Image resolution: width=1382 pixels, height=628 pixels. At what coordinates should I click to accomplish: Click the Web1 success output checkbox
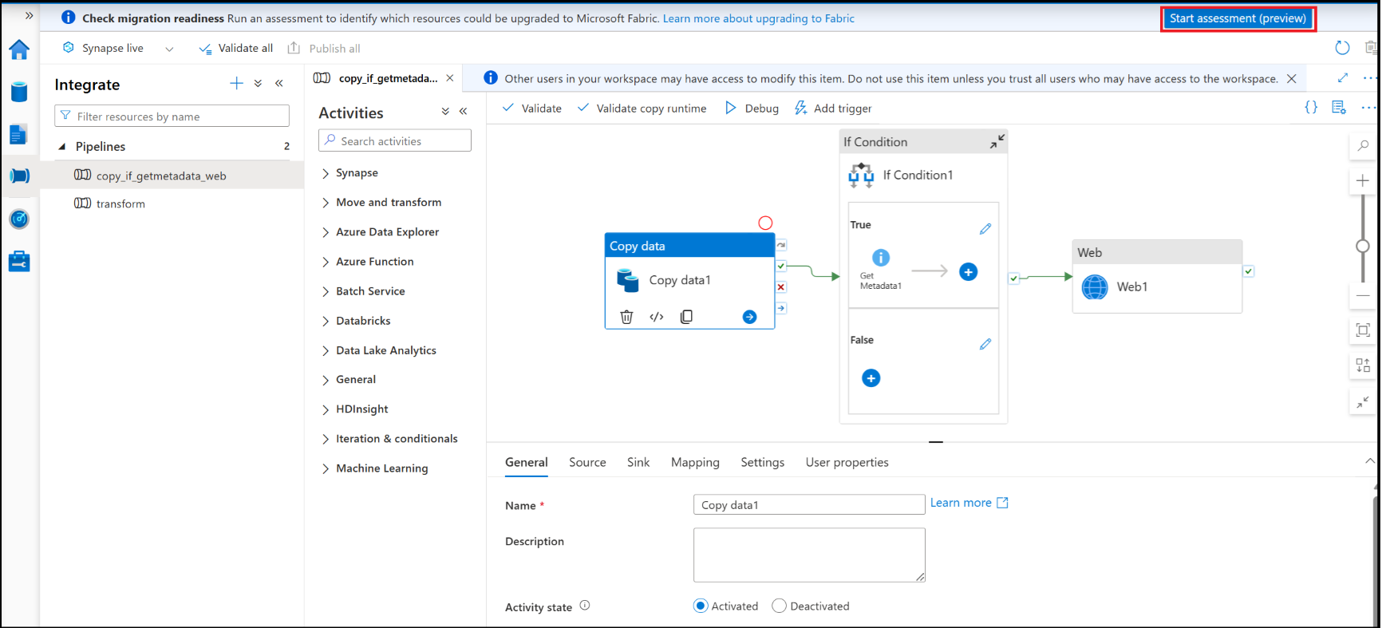click(1249, 271)
